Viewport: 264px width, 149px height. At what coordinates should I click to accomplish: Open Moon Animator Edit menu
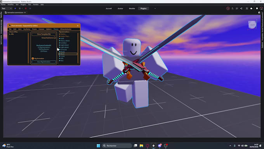15,29
